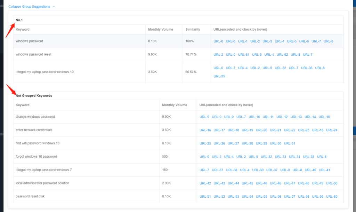Open the URL-62 link

282,55
